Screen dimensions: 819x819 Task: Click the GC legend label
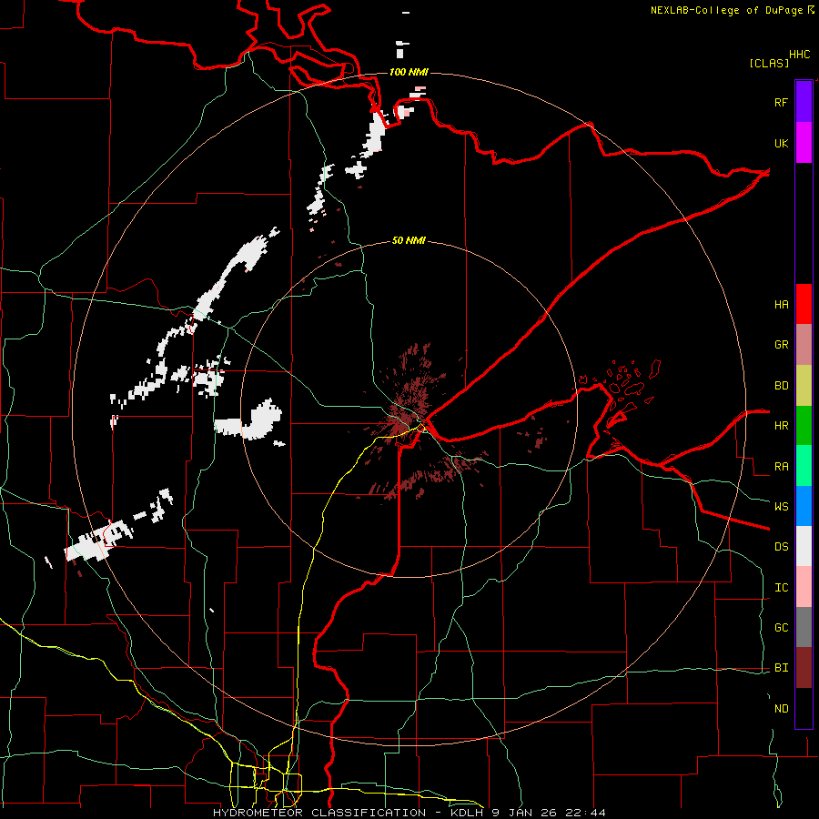click(x=781, y=628)
